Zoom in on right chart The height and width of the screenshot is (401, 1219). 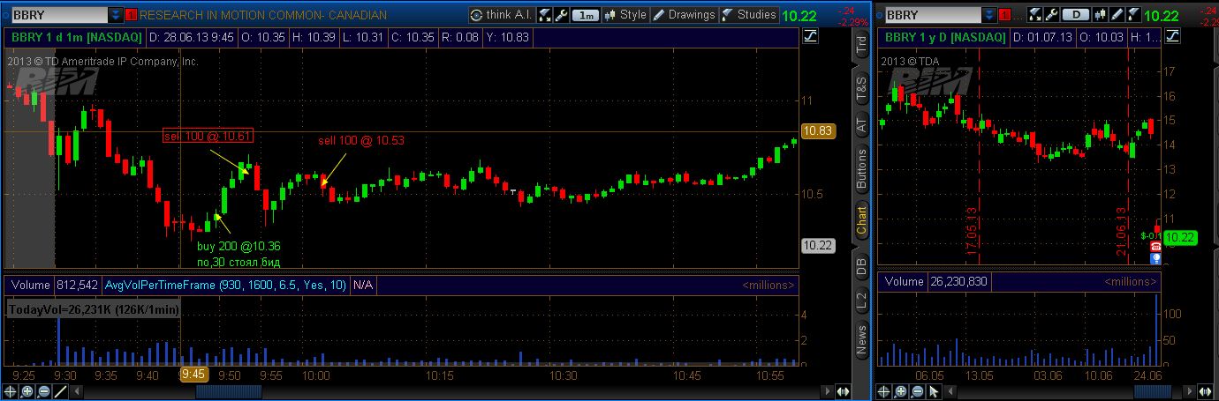click(x=901, y=391)
